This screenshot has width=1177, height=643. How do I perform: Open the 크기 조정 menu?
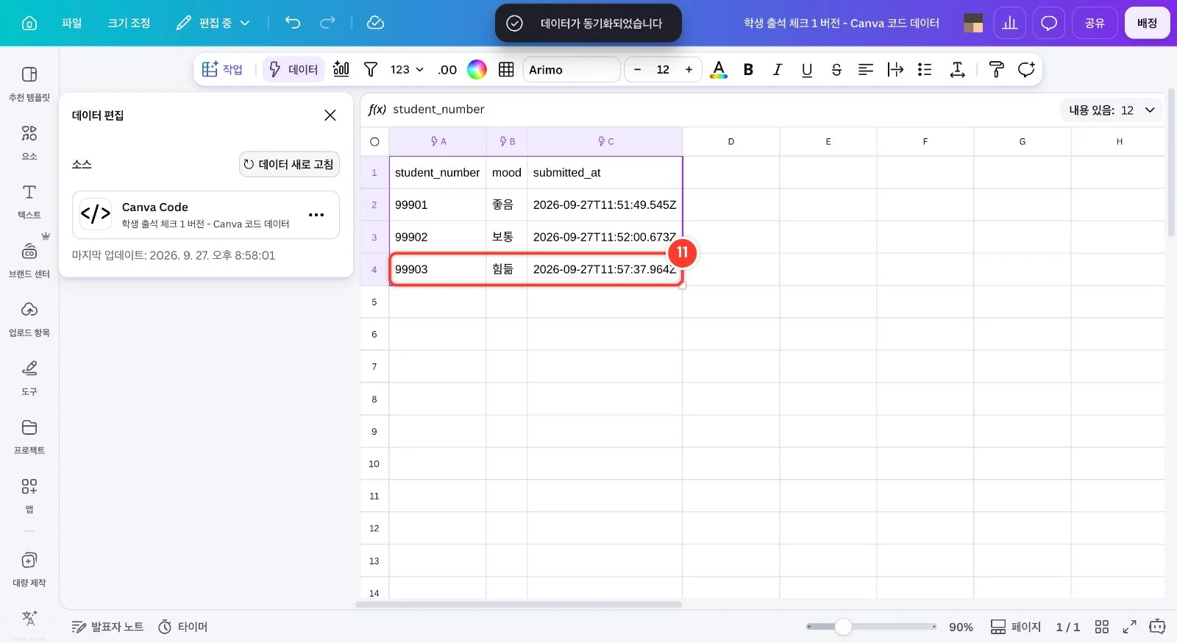129,23
